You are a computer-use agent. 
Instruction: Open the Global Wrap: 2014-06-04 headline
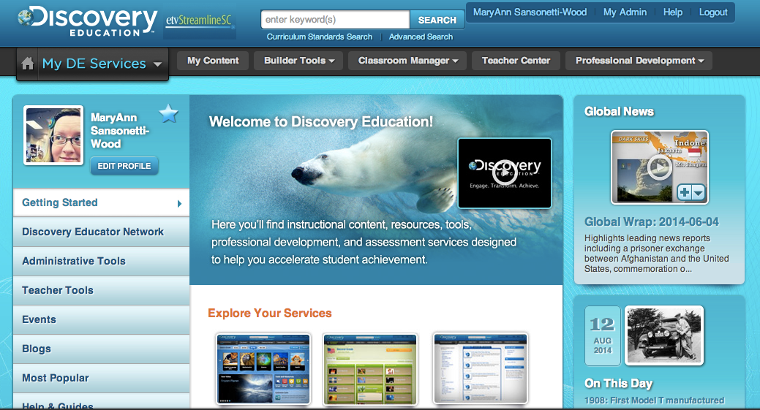[x=652, y=221]
